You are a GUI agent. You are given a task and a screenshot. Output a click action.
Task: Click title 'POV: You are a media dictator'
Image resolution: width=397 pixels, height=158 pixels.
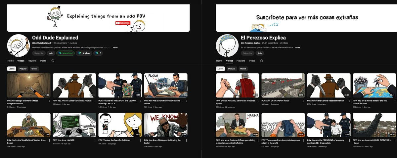[370, 102]
